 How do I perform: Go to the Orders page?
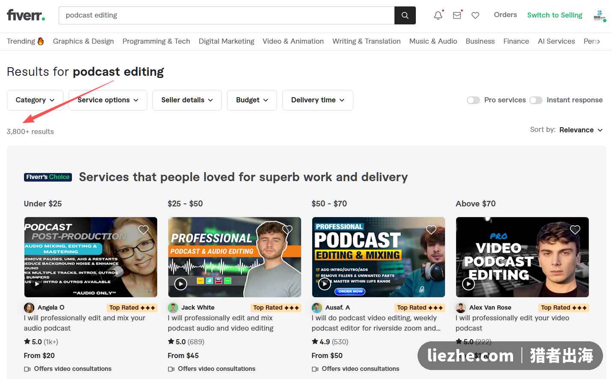505,15
